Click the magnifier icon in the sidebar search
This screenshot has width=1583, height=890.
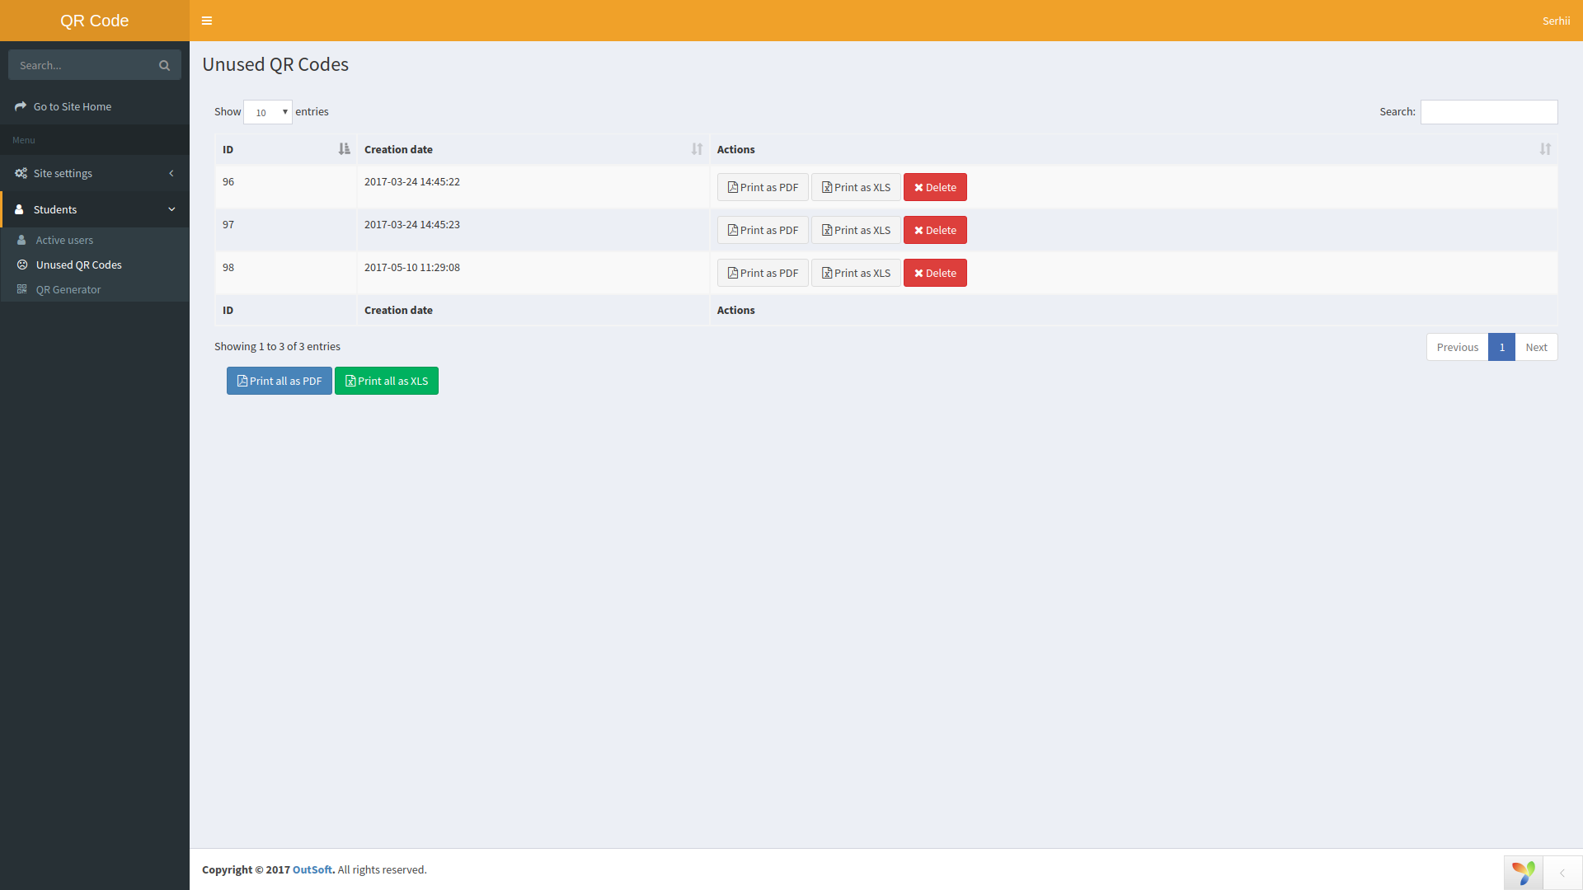click(164, 65)
